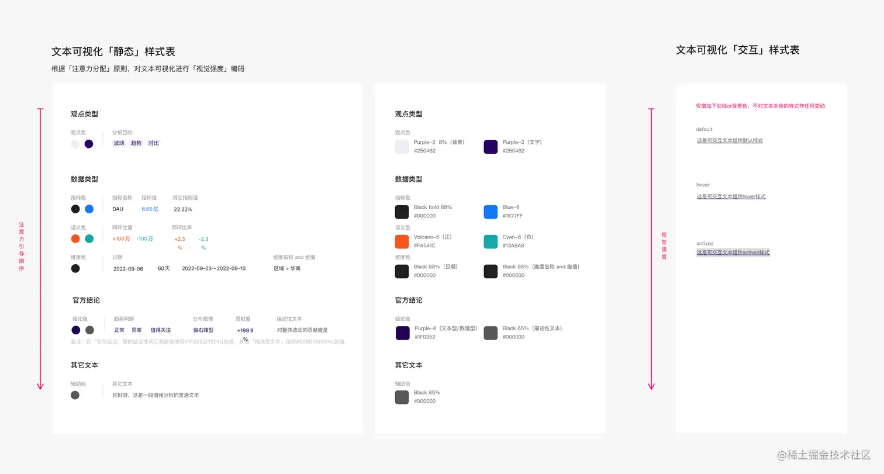Click the round gray 结论色 circle
The width and height of the screenshot is (884, 474).
point(89,330)
